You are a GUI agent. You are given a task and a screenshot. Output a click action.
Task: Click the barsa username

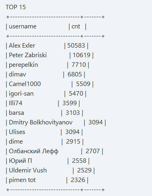(16, 113)
